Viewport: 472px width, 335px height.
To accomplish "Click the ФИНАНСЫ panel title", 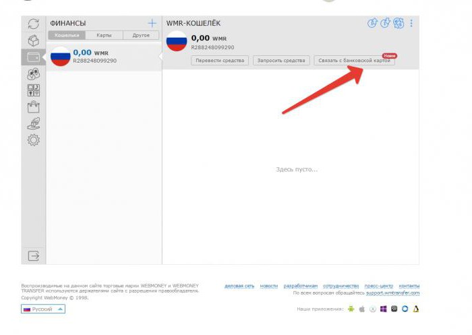I will 67,23.
